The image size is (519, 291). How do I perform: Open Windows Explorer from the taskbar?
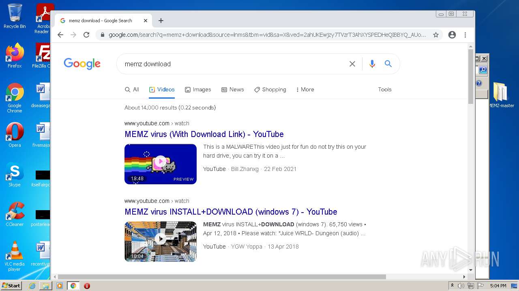click(46, 286)
